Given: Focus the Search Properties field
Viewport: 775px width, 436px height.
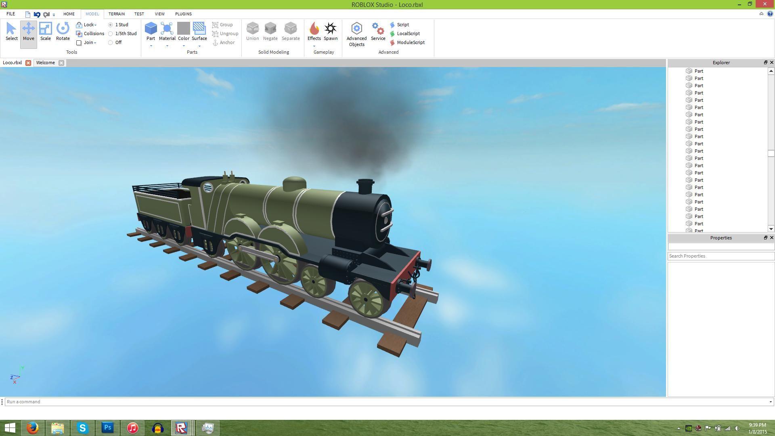Looking at the screenshot, I should (x=721, y=256).
